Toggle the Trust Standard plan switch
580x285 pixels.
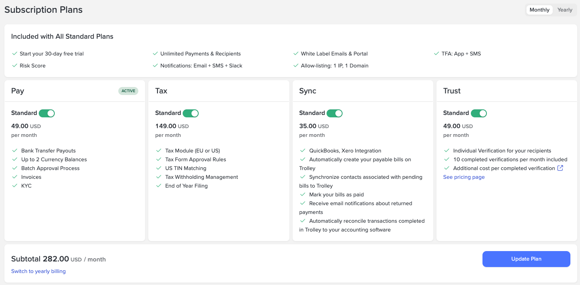pyautogui.click(x=479, y=113)
